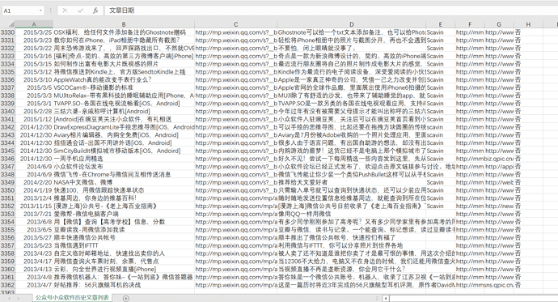This screenshot has height=302, width=558.
Task: Click cell 好帖推荐:56只旗舰耳机的决战
Action: [x=124, y=285]
